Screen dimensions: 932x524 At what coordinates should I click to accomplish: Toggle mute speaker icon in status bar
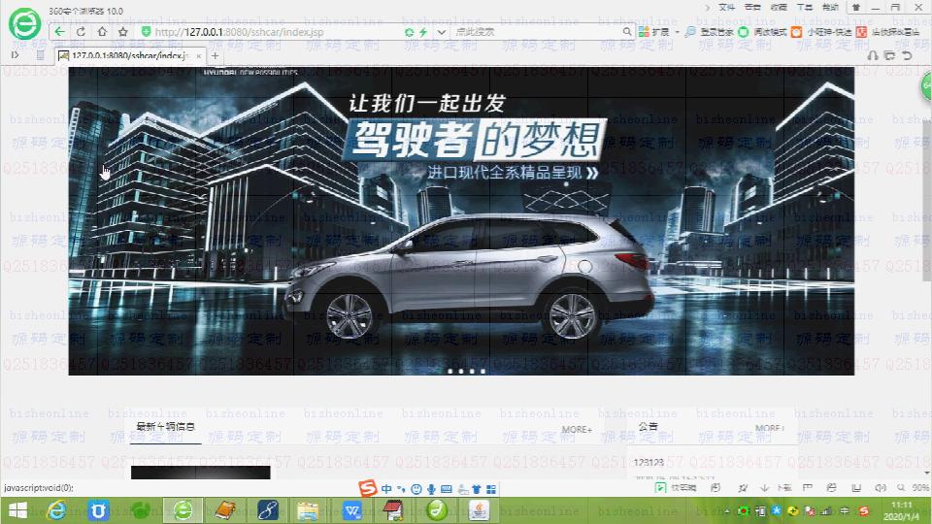click(x=881, y=488)
